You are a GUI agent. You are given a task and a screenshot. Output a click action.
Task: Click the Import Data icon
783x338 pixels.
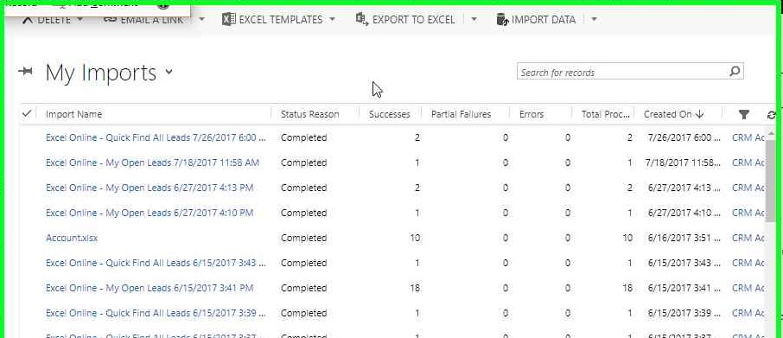(502, 20)
